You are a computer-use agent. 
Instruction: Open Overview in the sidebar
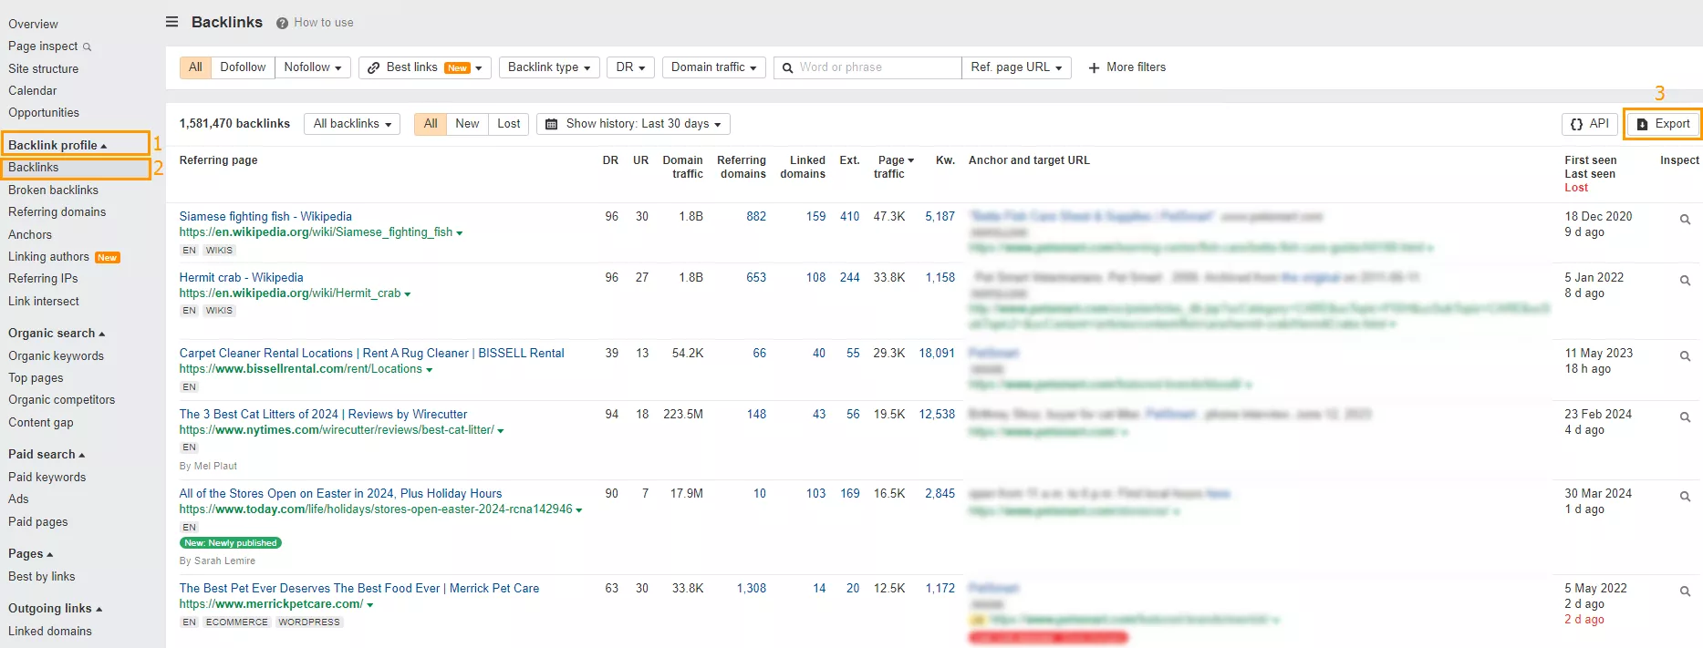33,25
